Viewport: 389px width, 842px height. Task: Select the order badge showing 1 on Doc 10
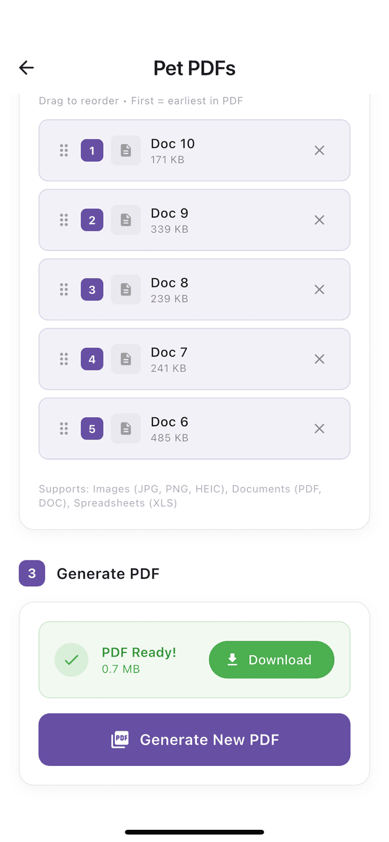pos(92,150)
